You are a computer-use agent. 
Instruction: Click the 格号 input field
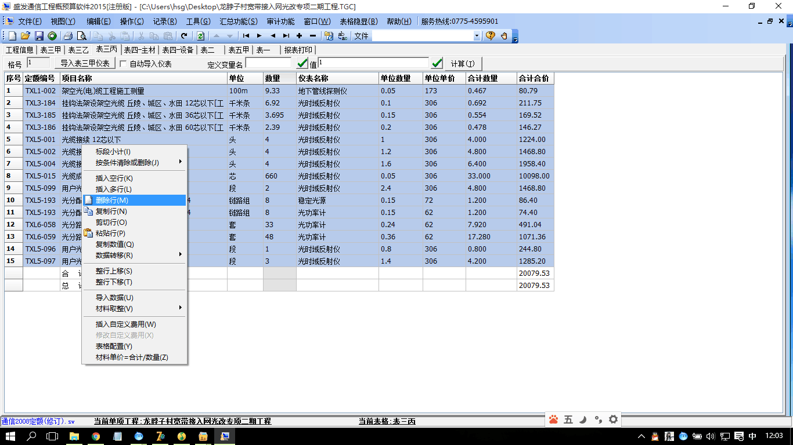[38, 63]
